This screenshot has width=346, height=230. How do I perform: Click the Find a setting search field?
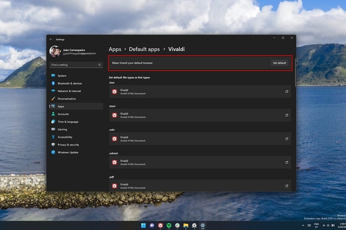pos(76,65)
